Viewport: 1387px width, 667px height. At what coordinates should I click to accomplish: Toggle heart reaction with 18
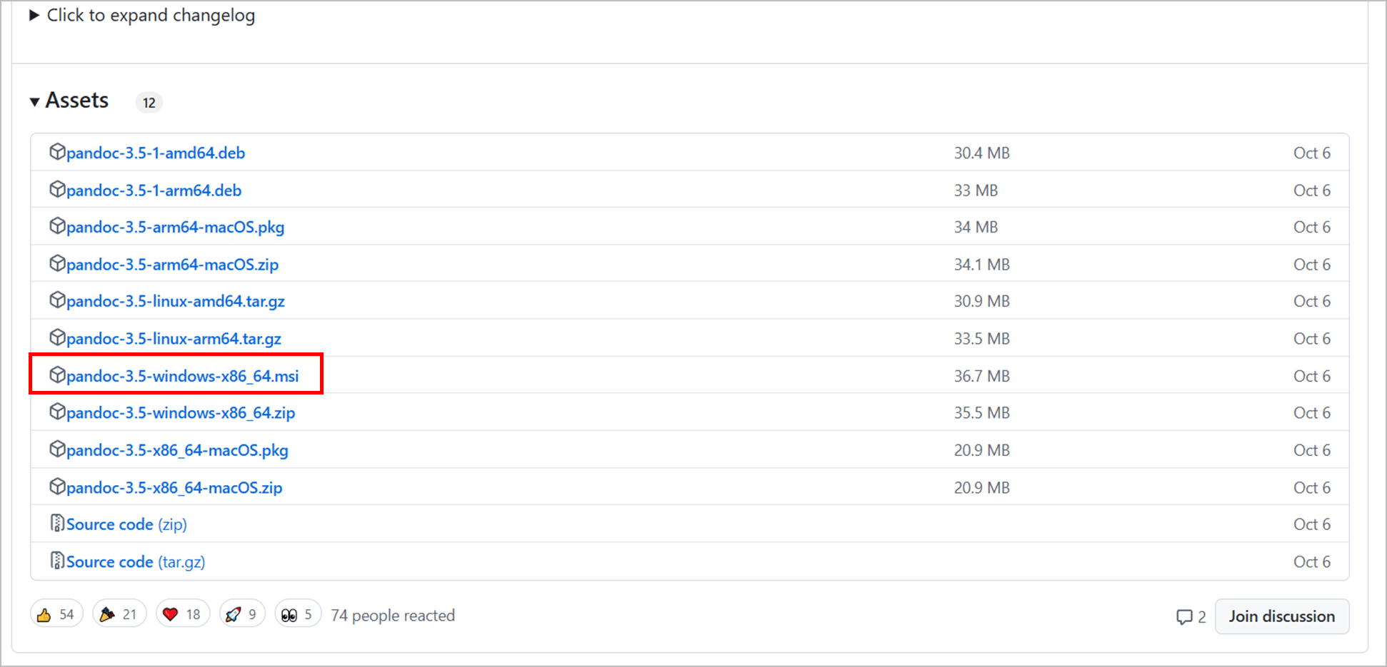pyautogui.click(x=183, y=614)
